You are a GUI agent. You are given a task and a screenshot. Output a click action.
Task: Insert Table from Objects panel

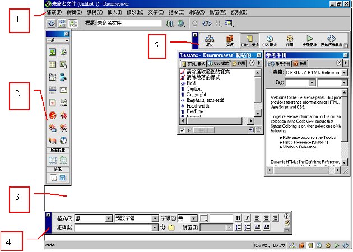(x=53, y=65)
